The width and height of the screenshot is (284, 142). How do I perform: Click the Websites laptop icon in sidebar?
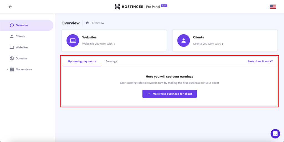(12, 47)
